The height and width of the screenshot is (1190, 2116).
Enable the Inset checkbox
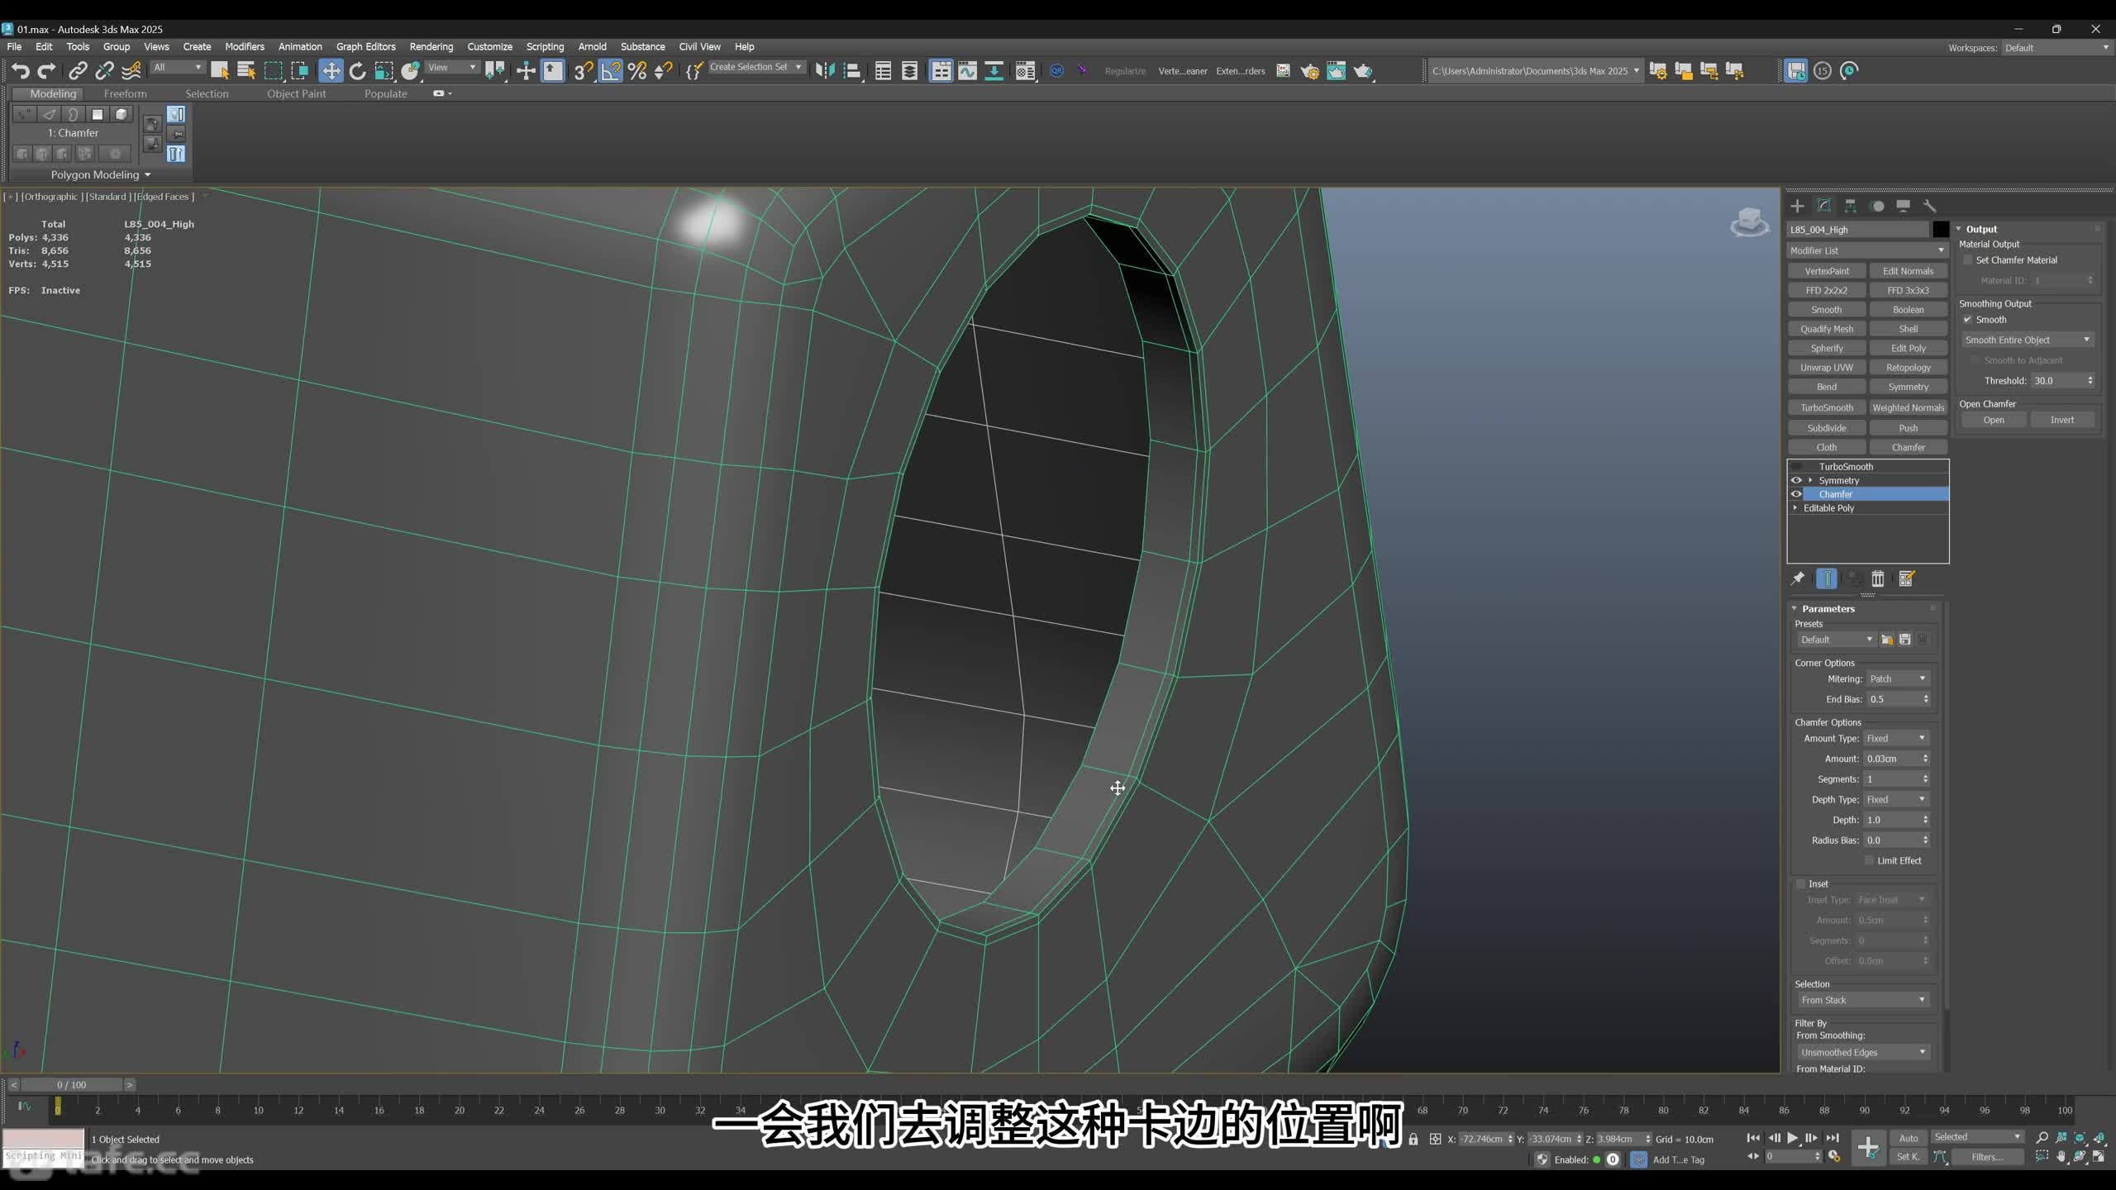click(x=1800, y=883)
